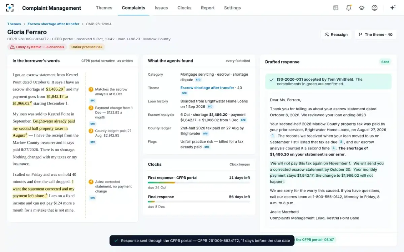Go to Themes breadcrumb
The image size is (404, 252).
(14, 24)
